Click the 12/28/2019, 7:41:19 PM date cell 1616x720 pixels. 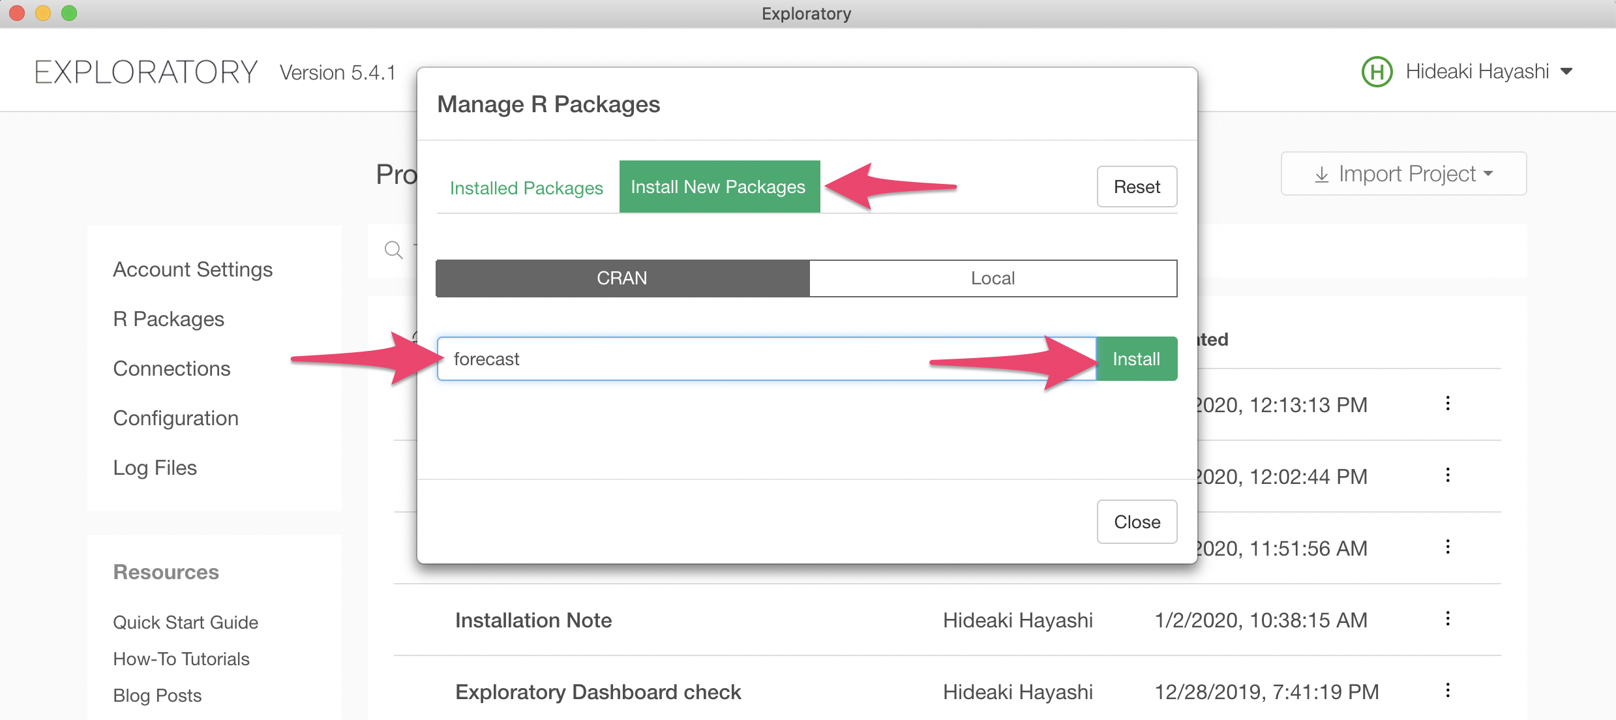pos(1266,692)
